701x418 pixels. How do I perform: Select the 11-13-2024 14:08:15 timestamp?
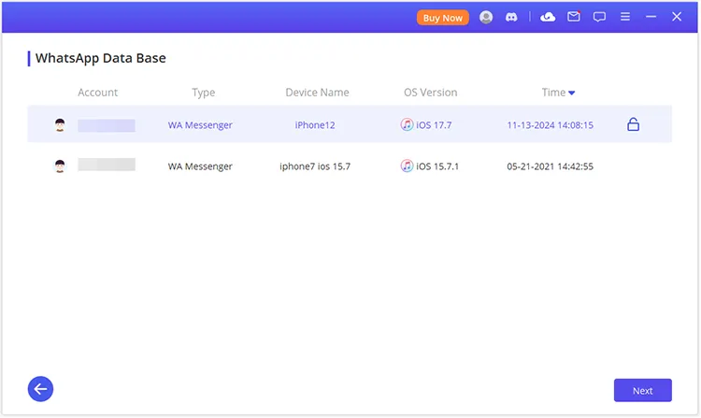click(550, 125)
